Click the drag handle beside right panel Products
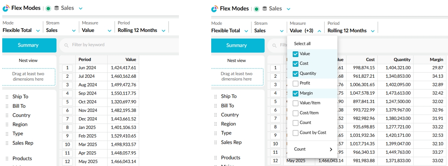Screen dimensions: 448x166 tap(215, 158)
